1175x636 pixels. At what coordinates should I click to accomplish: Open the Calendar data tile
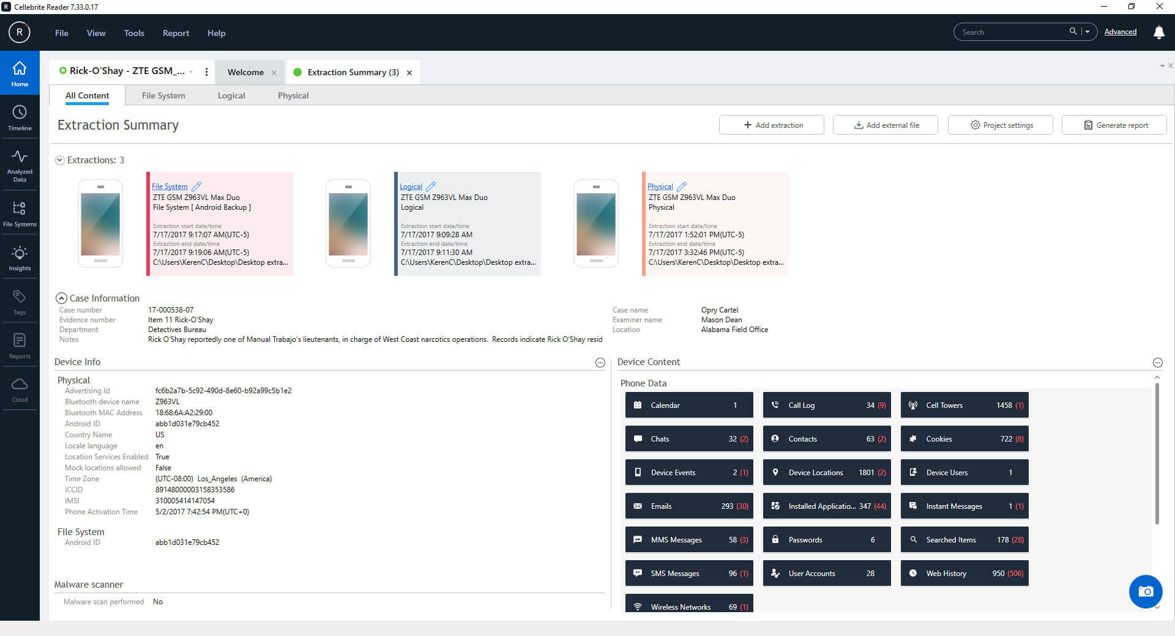pos(689,405)
